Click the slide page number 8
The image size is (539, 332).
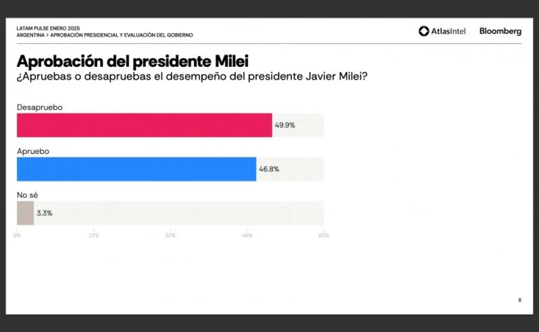pos(519,299)
